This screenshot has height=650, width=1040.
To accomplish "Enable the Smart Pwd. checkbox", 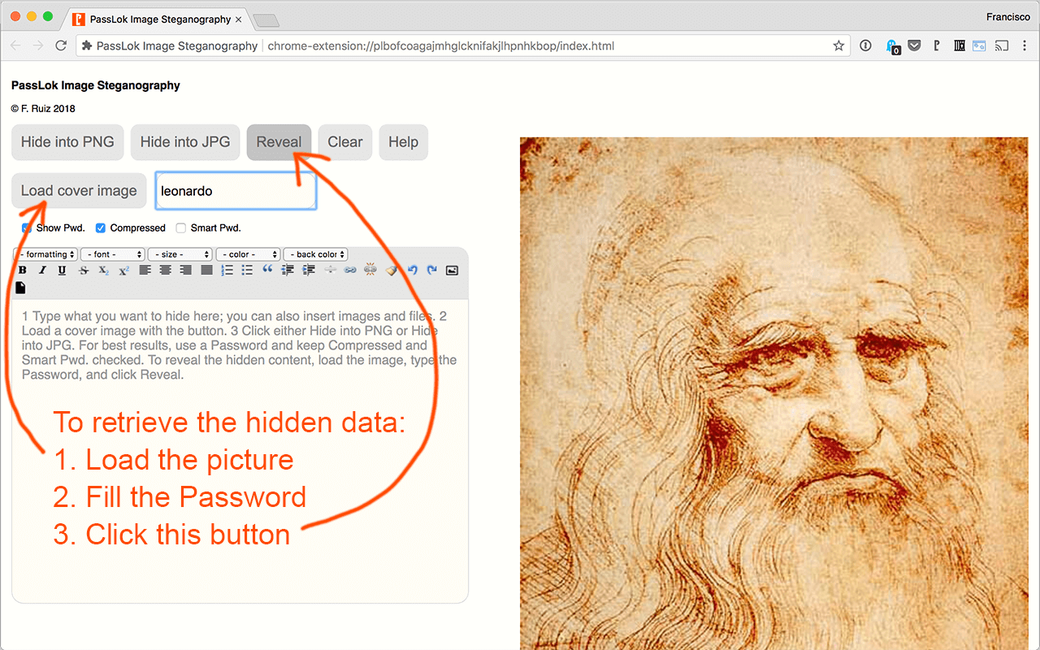I will click(x=181, y=228).
